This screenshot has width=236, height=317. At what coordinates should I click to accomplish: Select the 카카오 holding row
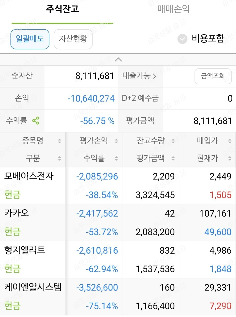click(x=118, y=223)
